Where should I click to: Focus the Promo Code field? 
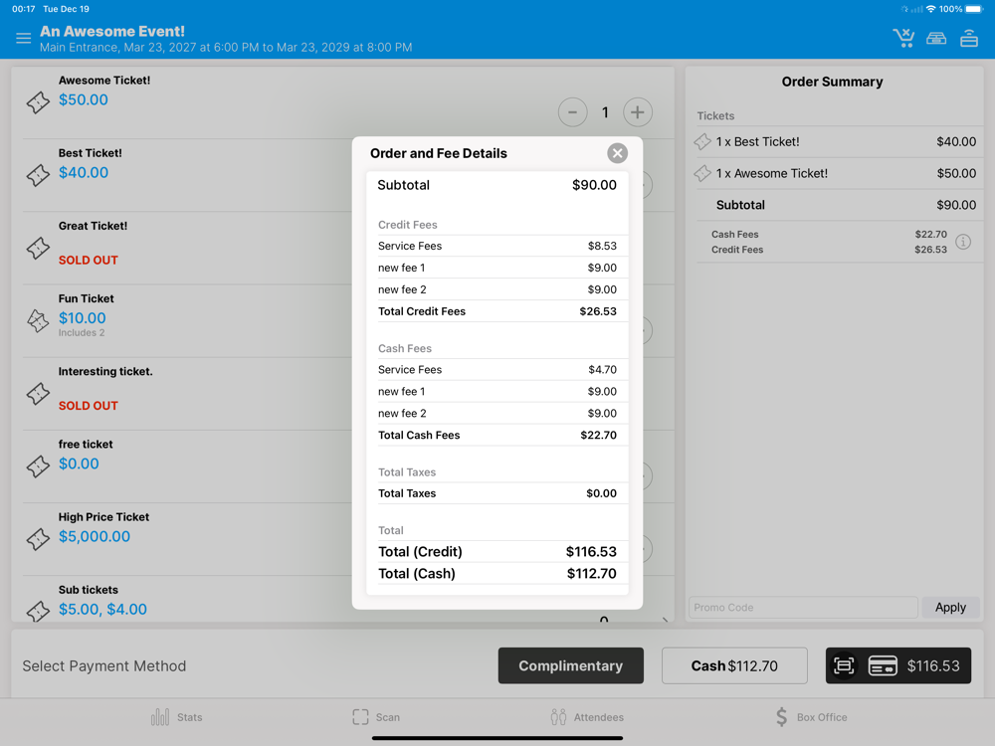pos(803,607)
